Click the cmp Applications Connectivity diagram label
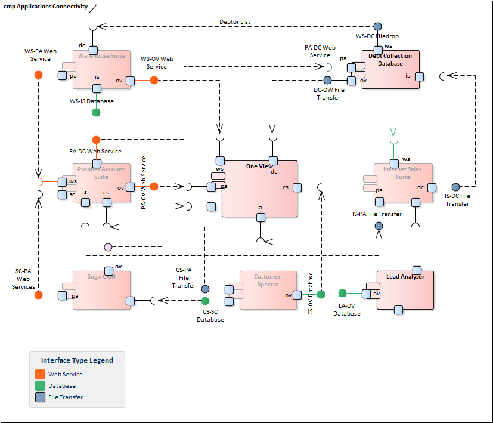The image size is (493, 423). (45, 7)
